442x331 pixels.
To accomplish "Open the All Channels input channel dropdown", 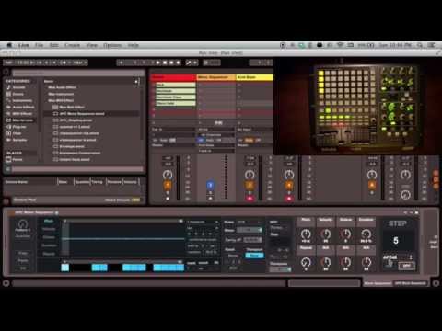I will (x=216, y=135).
